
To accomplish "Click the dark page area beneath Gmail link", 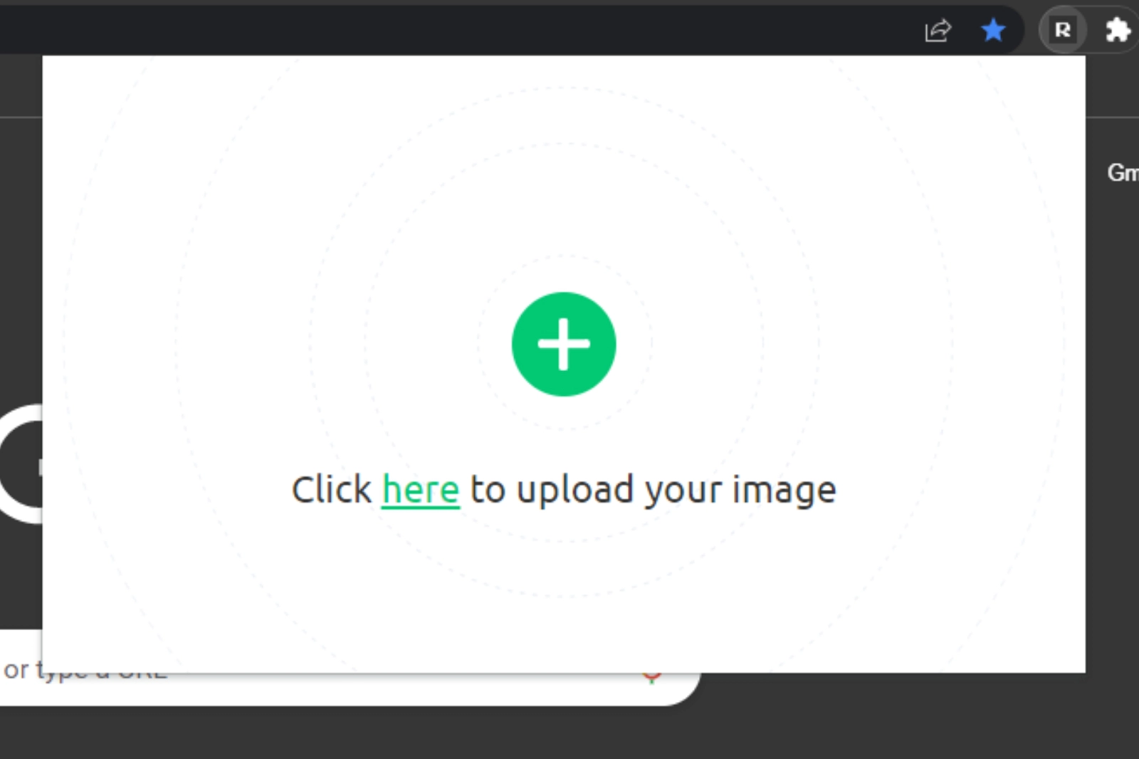I will pyautogui.click(x=1113, y=427).
